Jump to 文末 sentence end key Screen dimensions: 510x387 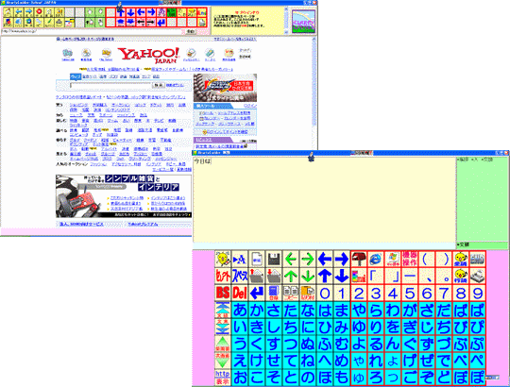click(x=223, y=327)
